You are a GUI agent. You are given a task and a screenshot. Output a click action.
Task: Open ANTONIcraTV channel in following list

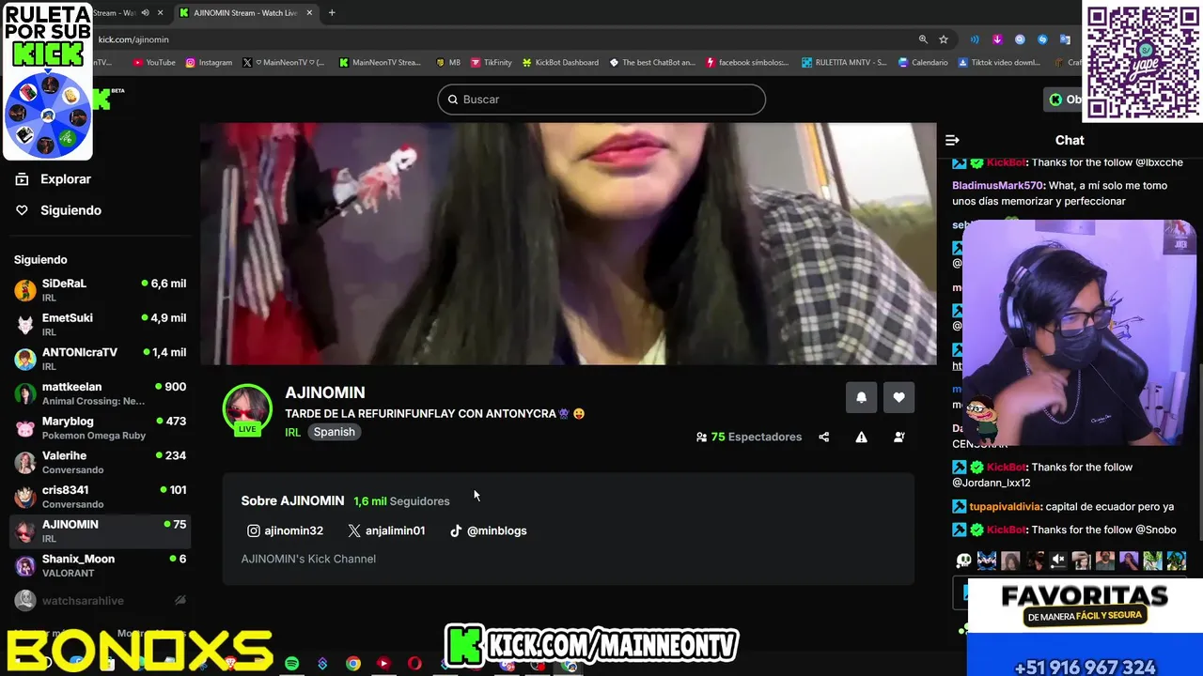(100, 359)
